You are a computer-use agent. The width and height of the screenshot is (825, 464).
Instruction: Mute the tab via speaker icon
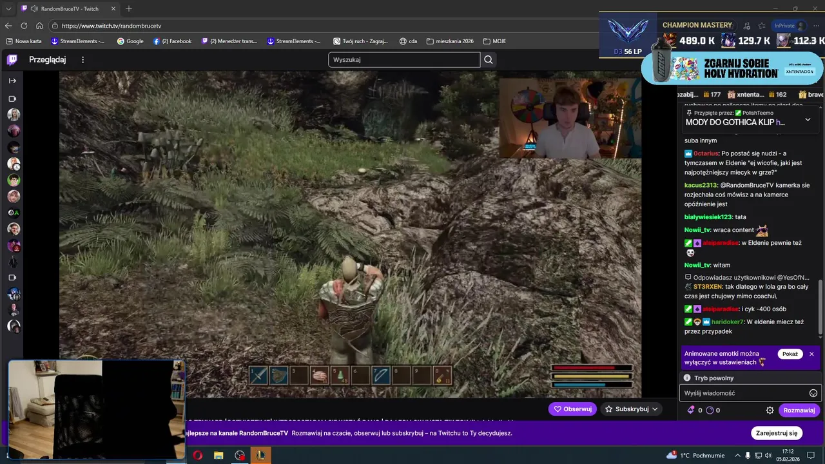tap(34, 9)
